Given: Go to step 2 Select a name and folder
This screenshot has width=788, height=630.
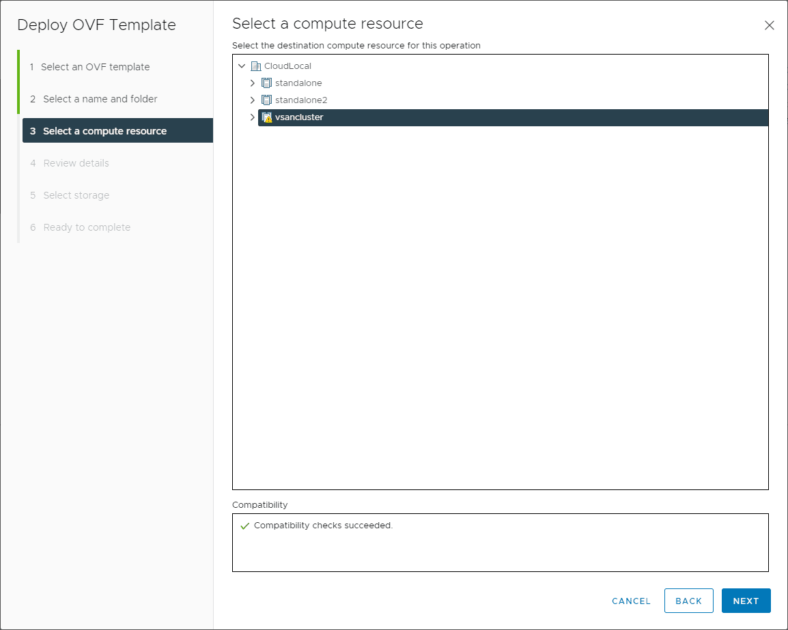Looking at the screenshot, I should 100,99.
